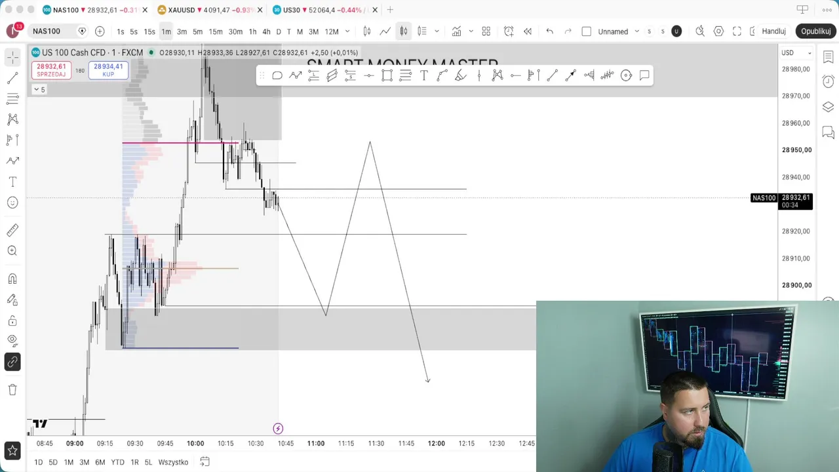Activate the zoom in tool
This screenshot has width=839, height=472.
coord(12,251)
